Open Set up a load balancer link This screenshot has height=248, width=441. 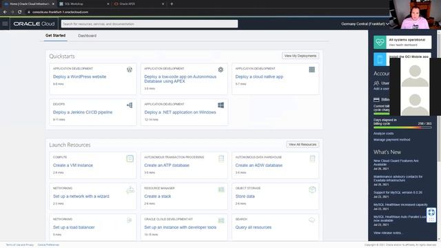tap(74, 227)
